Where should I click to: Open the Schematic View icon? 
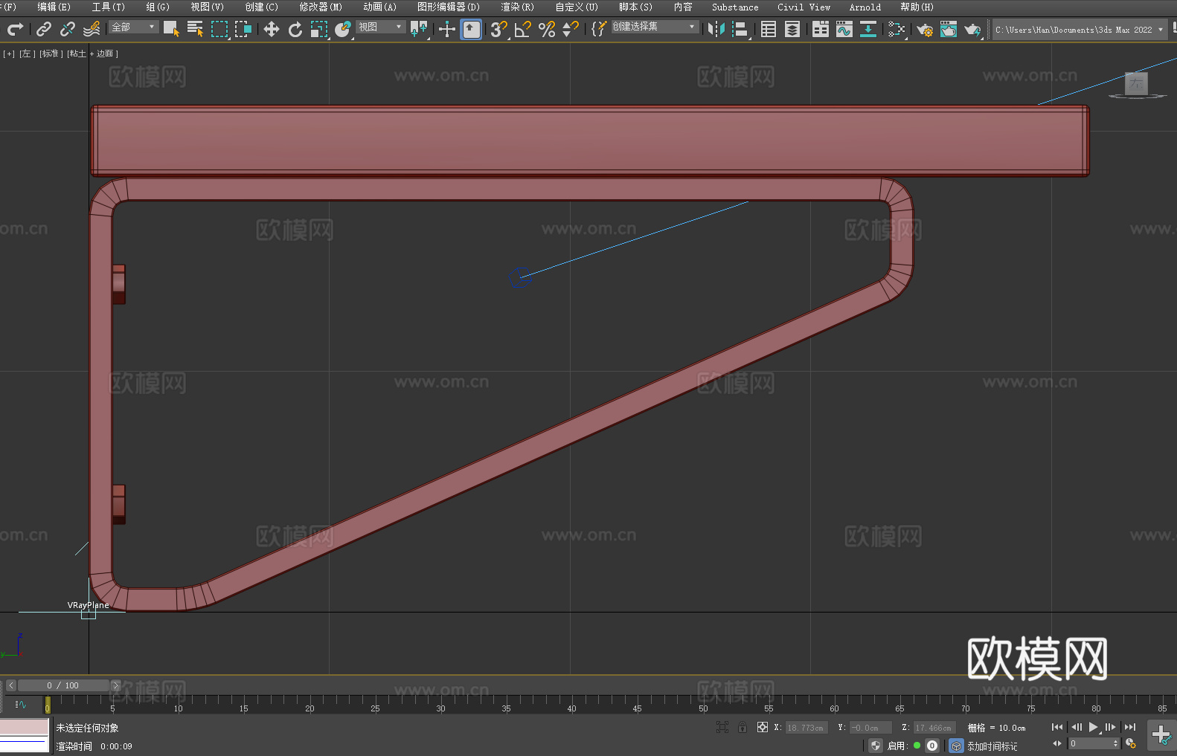pyautogui.click(x=868, y=29)
